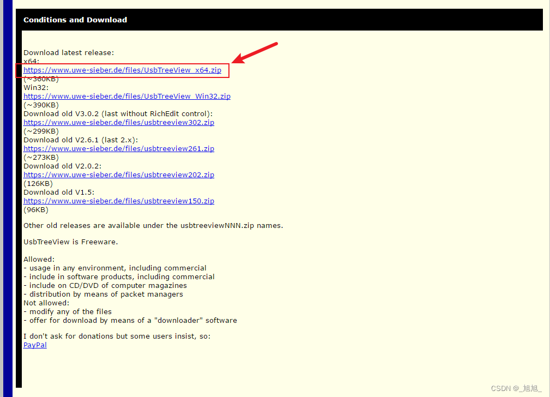550x397 pixels.
Task: Click 'modify any of the files' line
Action: [x=68, y=312]
